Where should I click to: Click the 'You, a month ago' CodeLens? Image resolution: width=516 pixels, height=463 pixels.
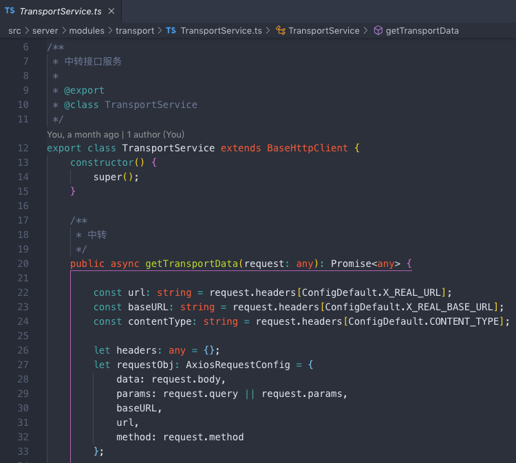click(x=116, y=135)
